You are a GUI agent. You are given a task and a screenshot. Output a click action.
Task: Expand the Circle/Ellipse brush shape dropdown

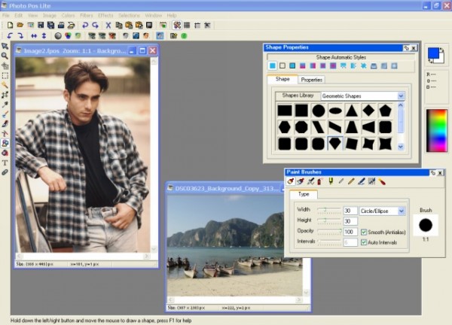(x=402, y=211)
